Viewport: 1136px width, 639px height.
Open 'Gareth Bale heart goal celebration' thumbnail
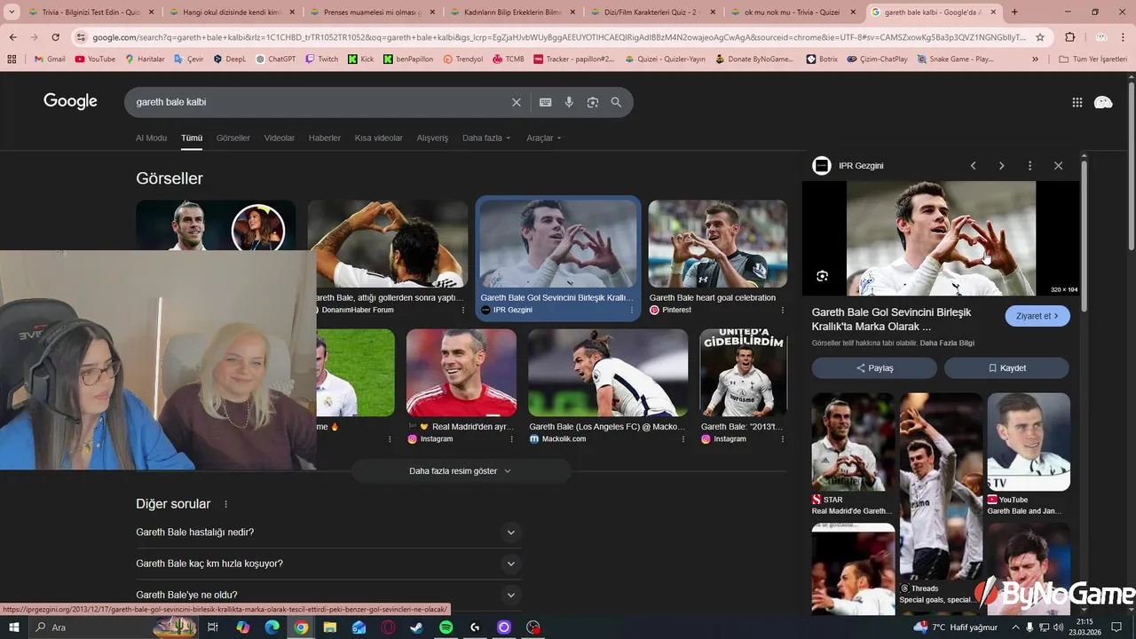click(x=717, y=244)
